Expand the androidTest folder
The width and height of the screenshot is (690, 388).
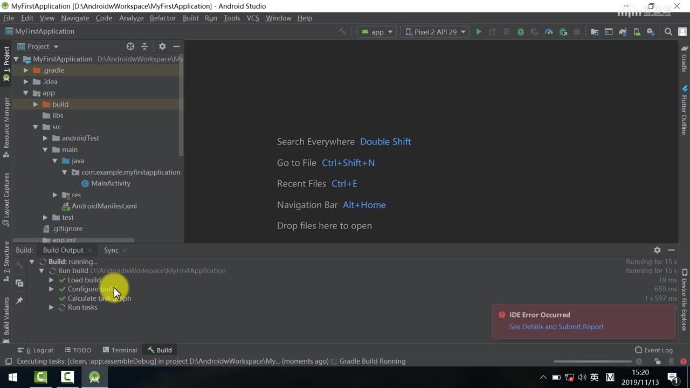45,138
